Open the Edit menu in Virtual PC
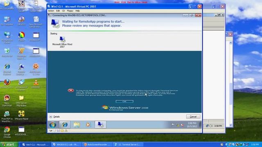Viewport: 262px width, 147px height. (58, 11)
